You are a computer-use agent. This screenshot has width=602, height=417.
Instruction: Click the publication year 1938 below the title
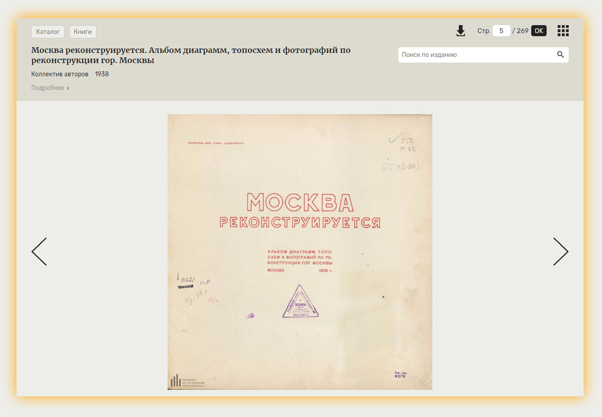[102, 74]
